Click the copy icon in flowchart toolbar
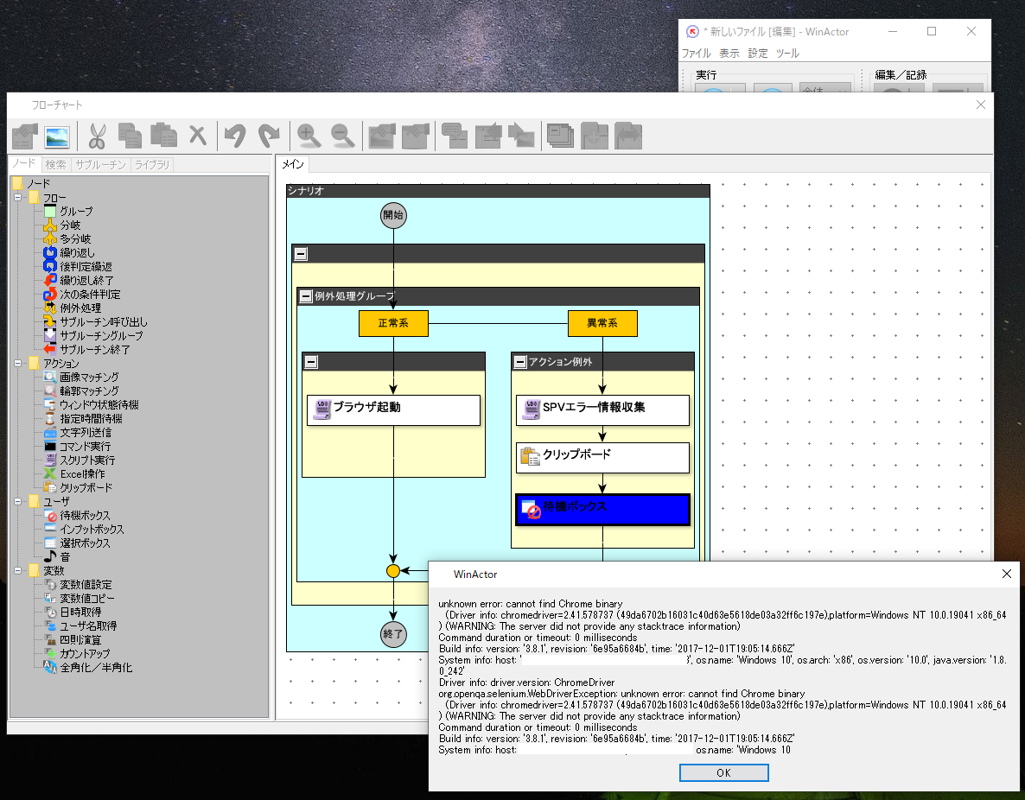1025x800 pixels. [130, 136]
